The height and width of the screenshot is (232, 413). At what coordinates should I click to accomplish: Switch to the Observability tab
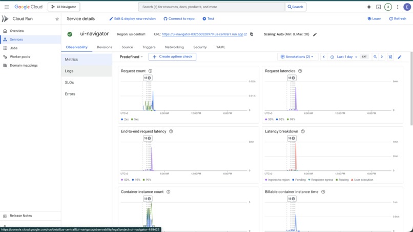coord(77,47)
